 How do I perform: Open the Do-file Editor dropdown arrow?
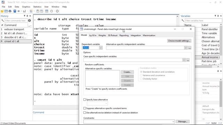(34, 11)
